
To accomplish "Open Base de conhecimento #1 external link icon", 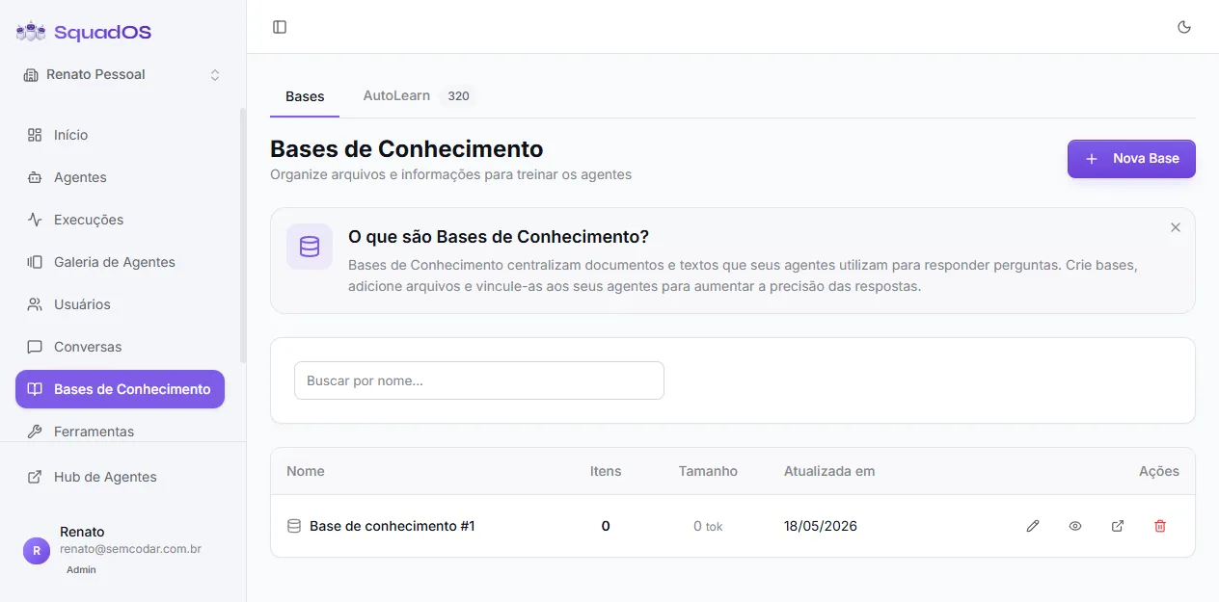I will (1118, 526).
